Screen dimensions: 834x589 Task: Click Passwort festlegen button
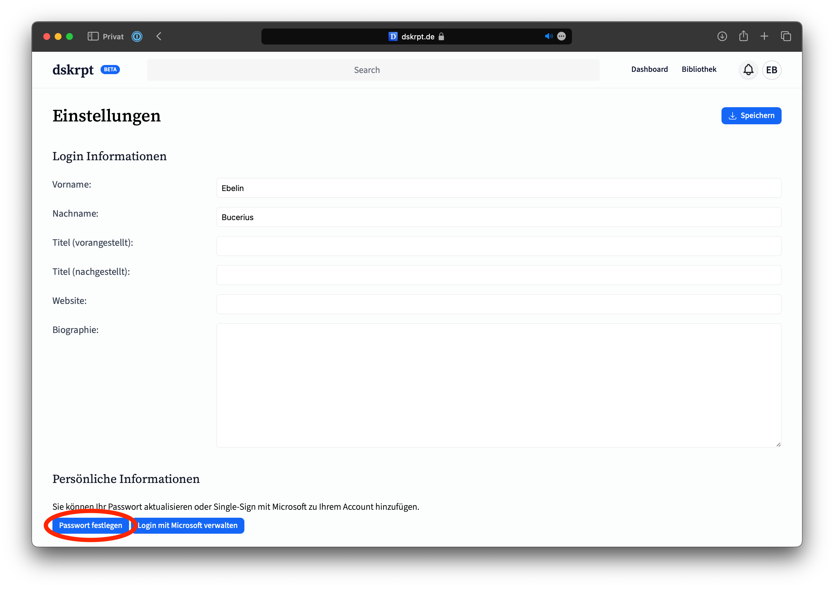click(x=91, y=525)
